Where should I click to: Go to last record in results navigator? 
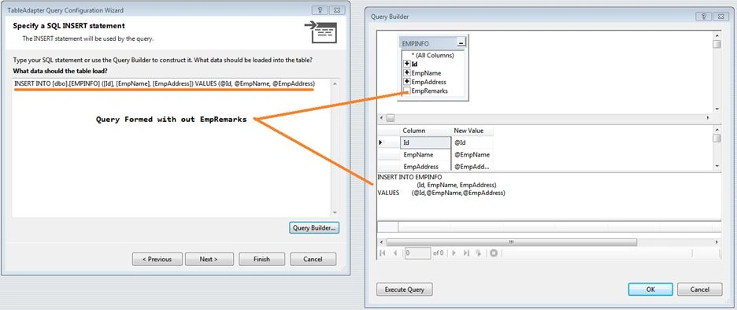[x=466, y=253]
